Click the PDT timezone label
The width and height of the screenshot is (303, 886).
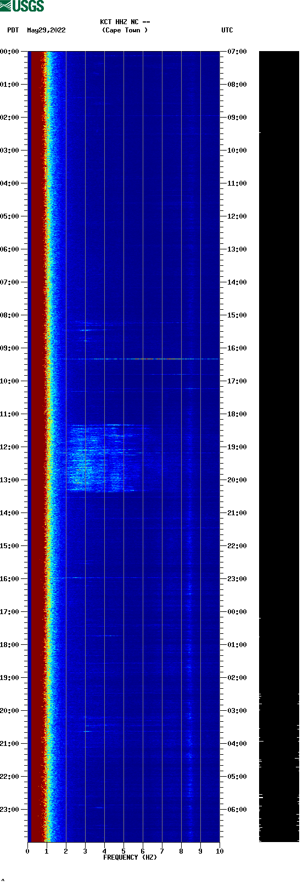13,30
